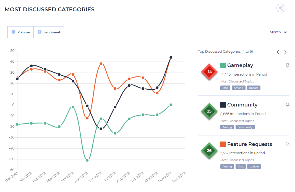This screenshot has width=295, height=192.
Task: Click the share icon at top right
Action: pos(281,8)
